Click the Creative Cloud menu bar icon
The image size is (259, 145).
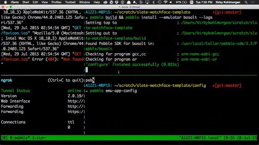pos(105,2)
